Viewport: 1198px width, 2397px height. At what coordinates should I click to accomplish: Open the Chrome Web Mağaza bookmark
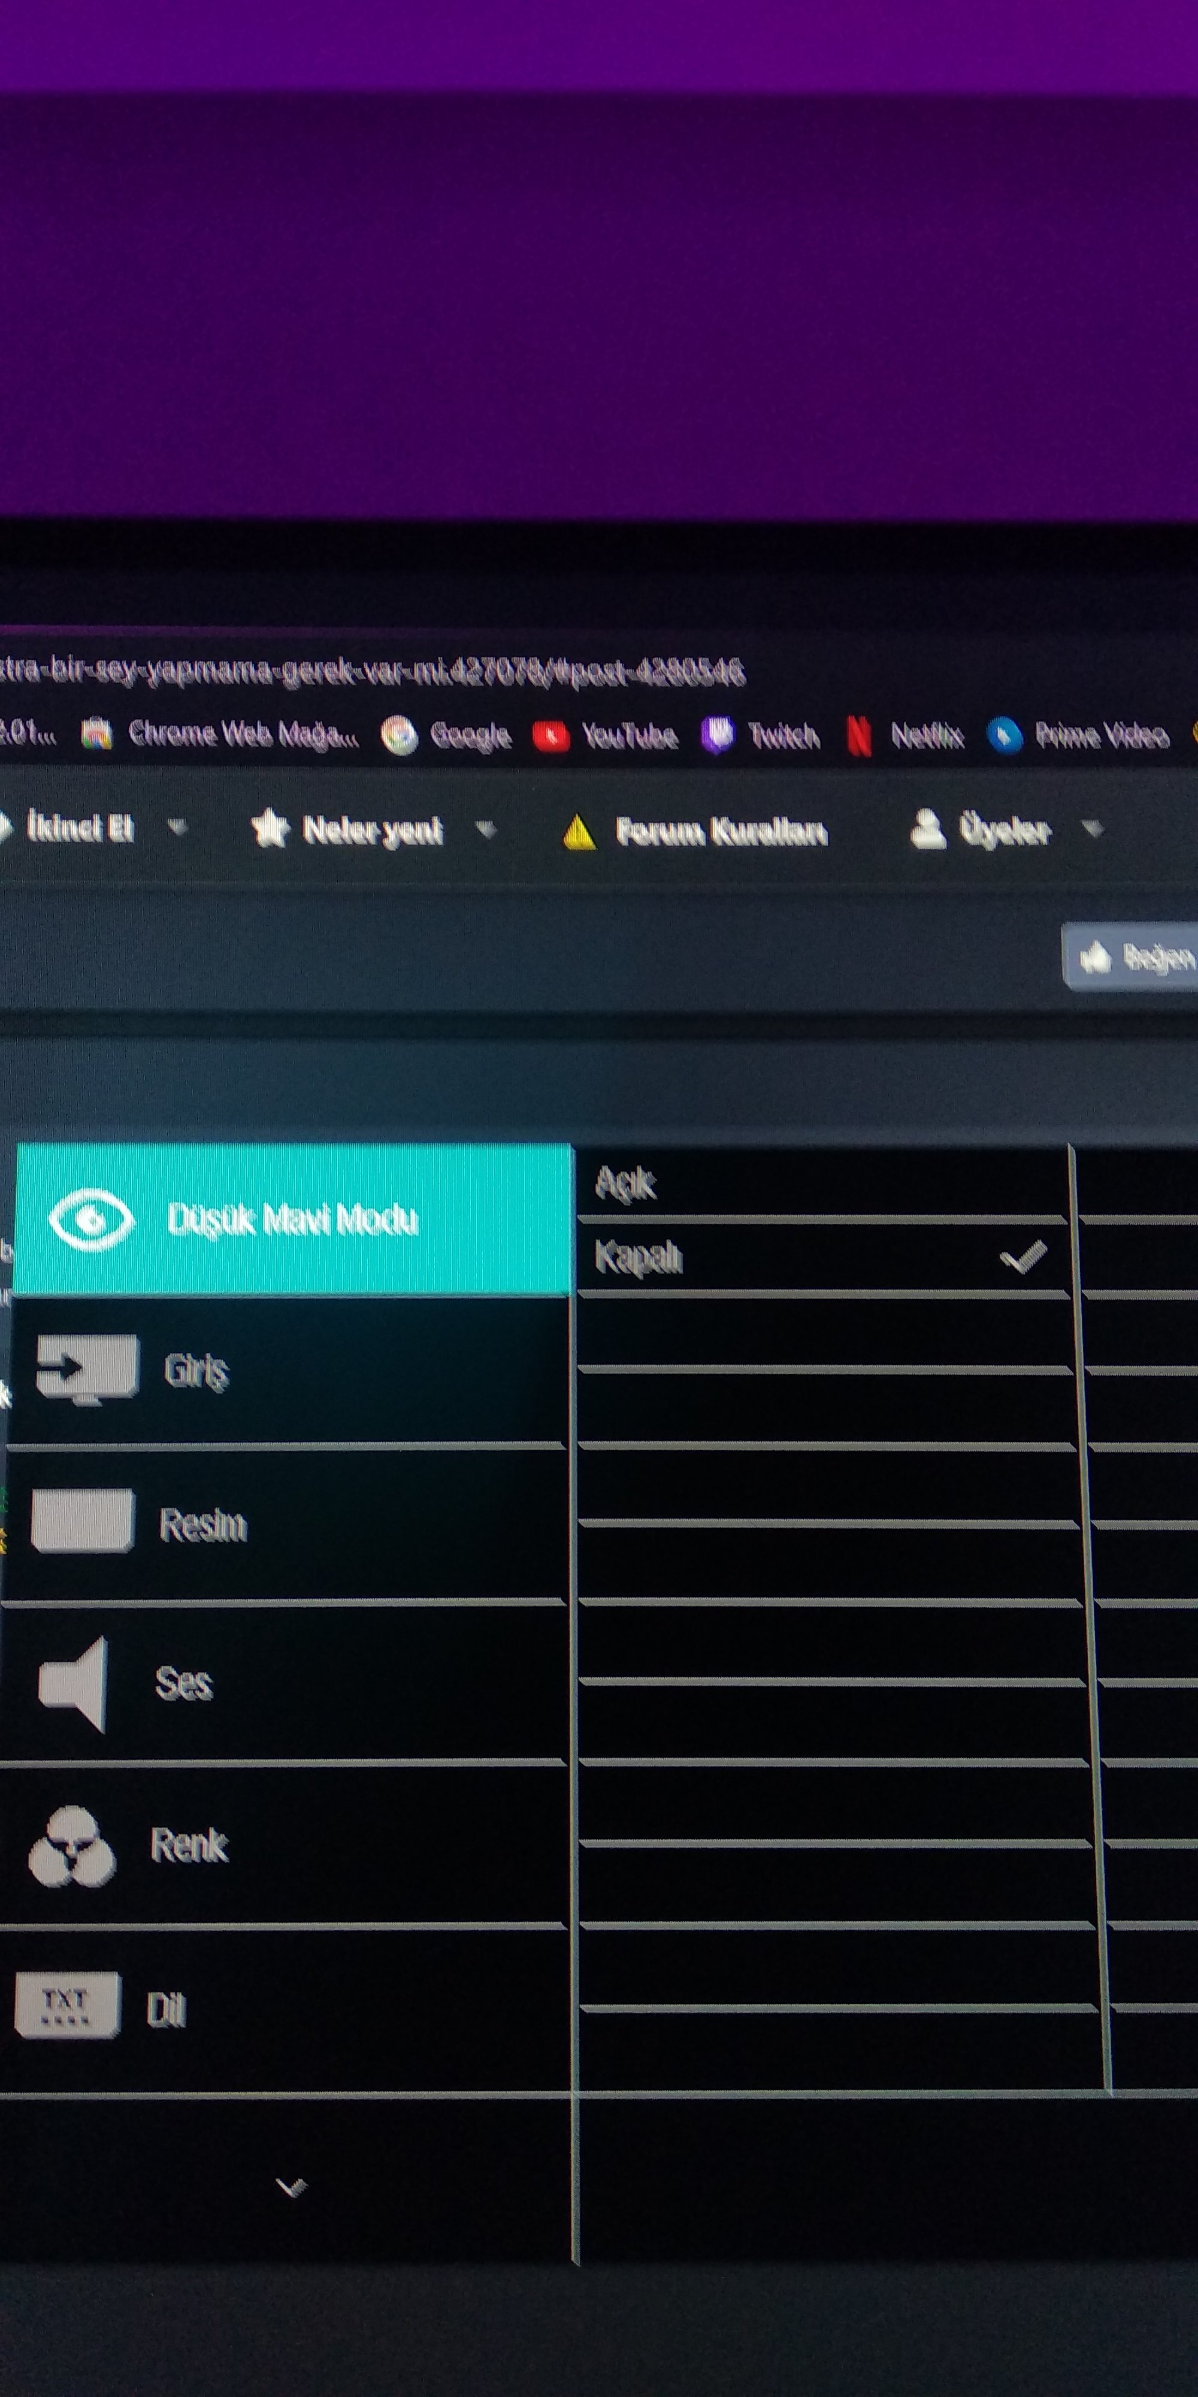click(x=219, y=734)
